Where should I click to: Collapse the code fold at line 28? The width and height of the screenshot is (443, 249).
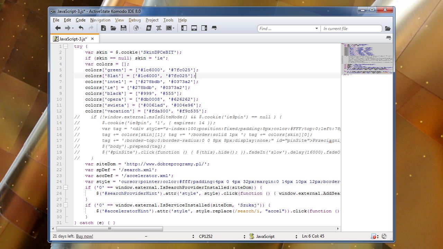65,205
